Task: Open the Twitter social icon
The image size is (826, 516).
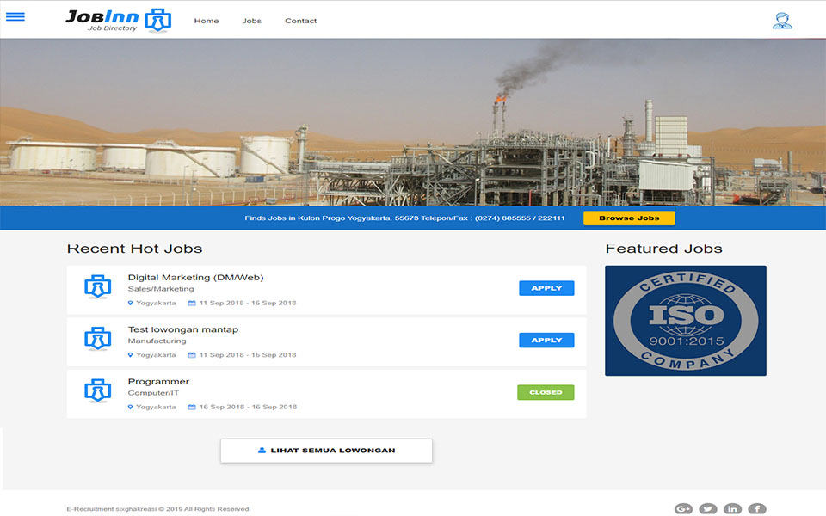Action: [707, 509]
